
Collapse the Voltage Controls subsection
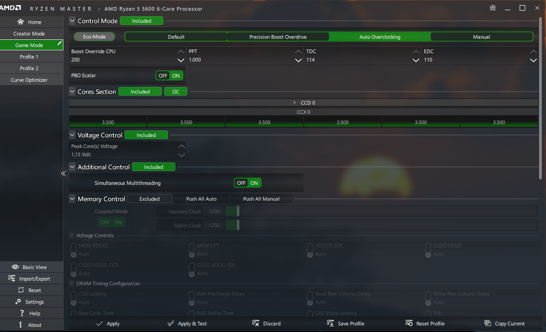click(72, 235)
